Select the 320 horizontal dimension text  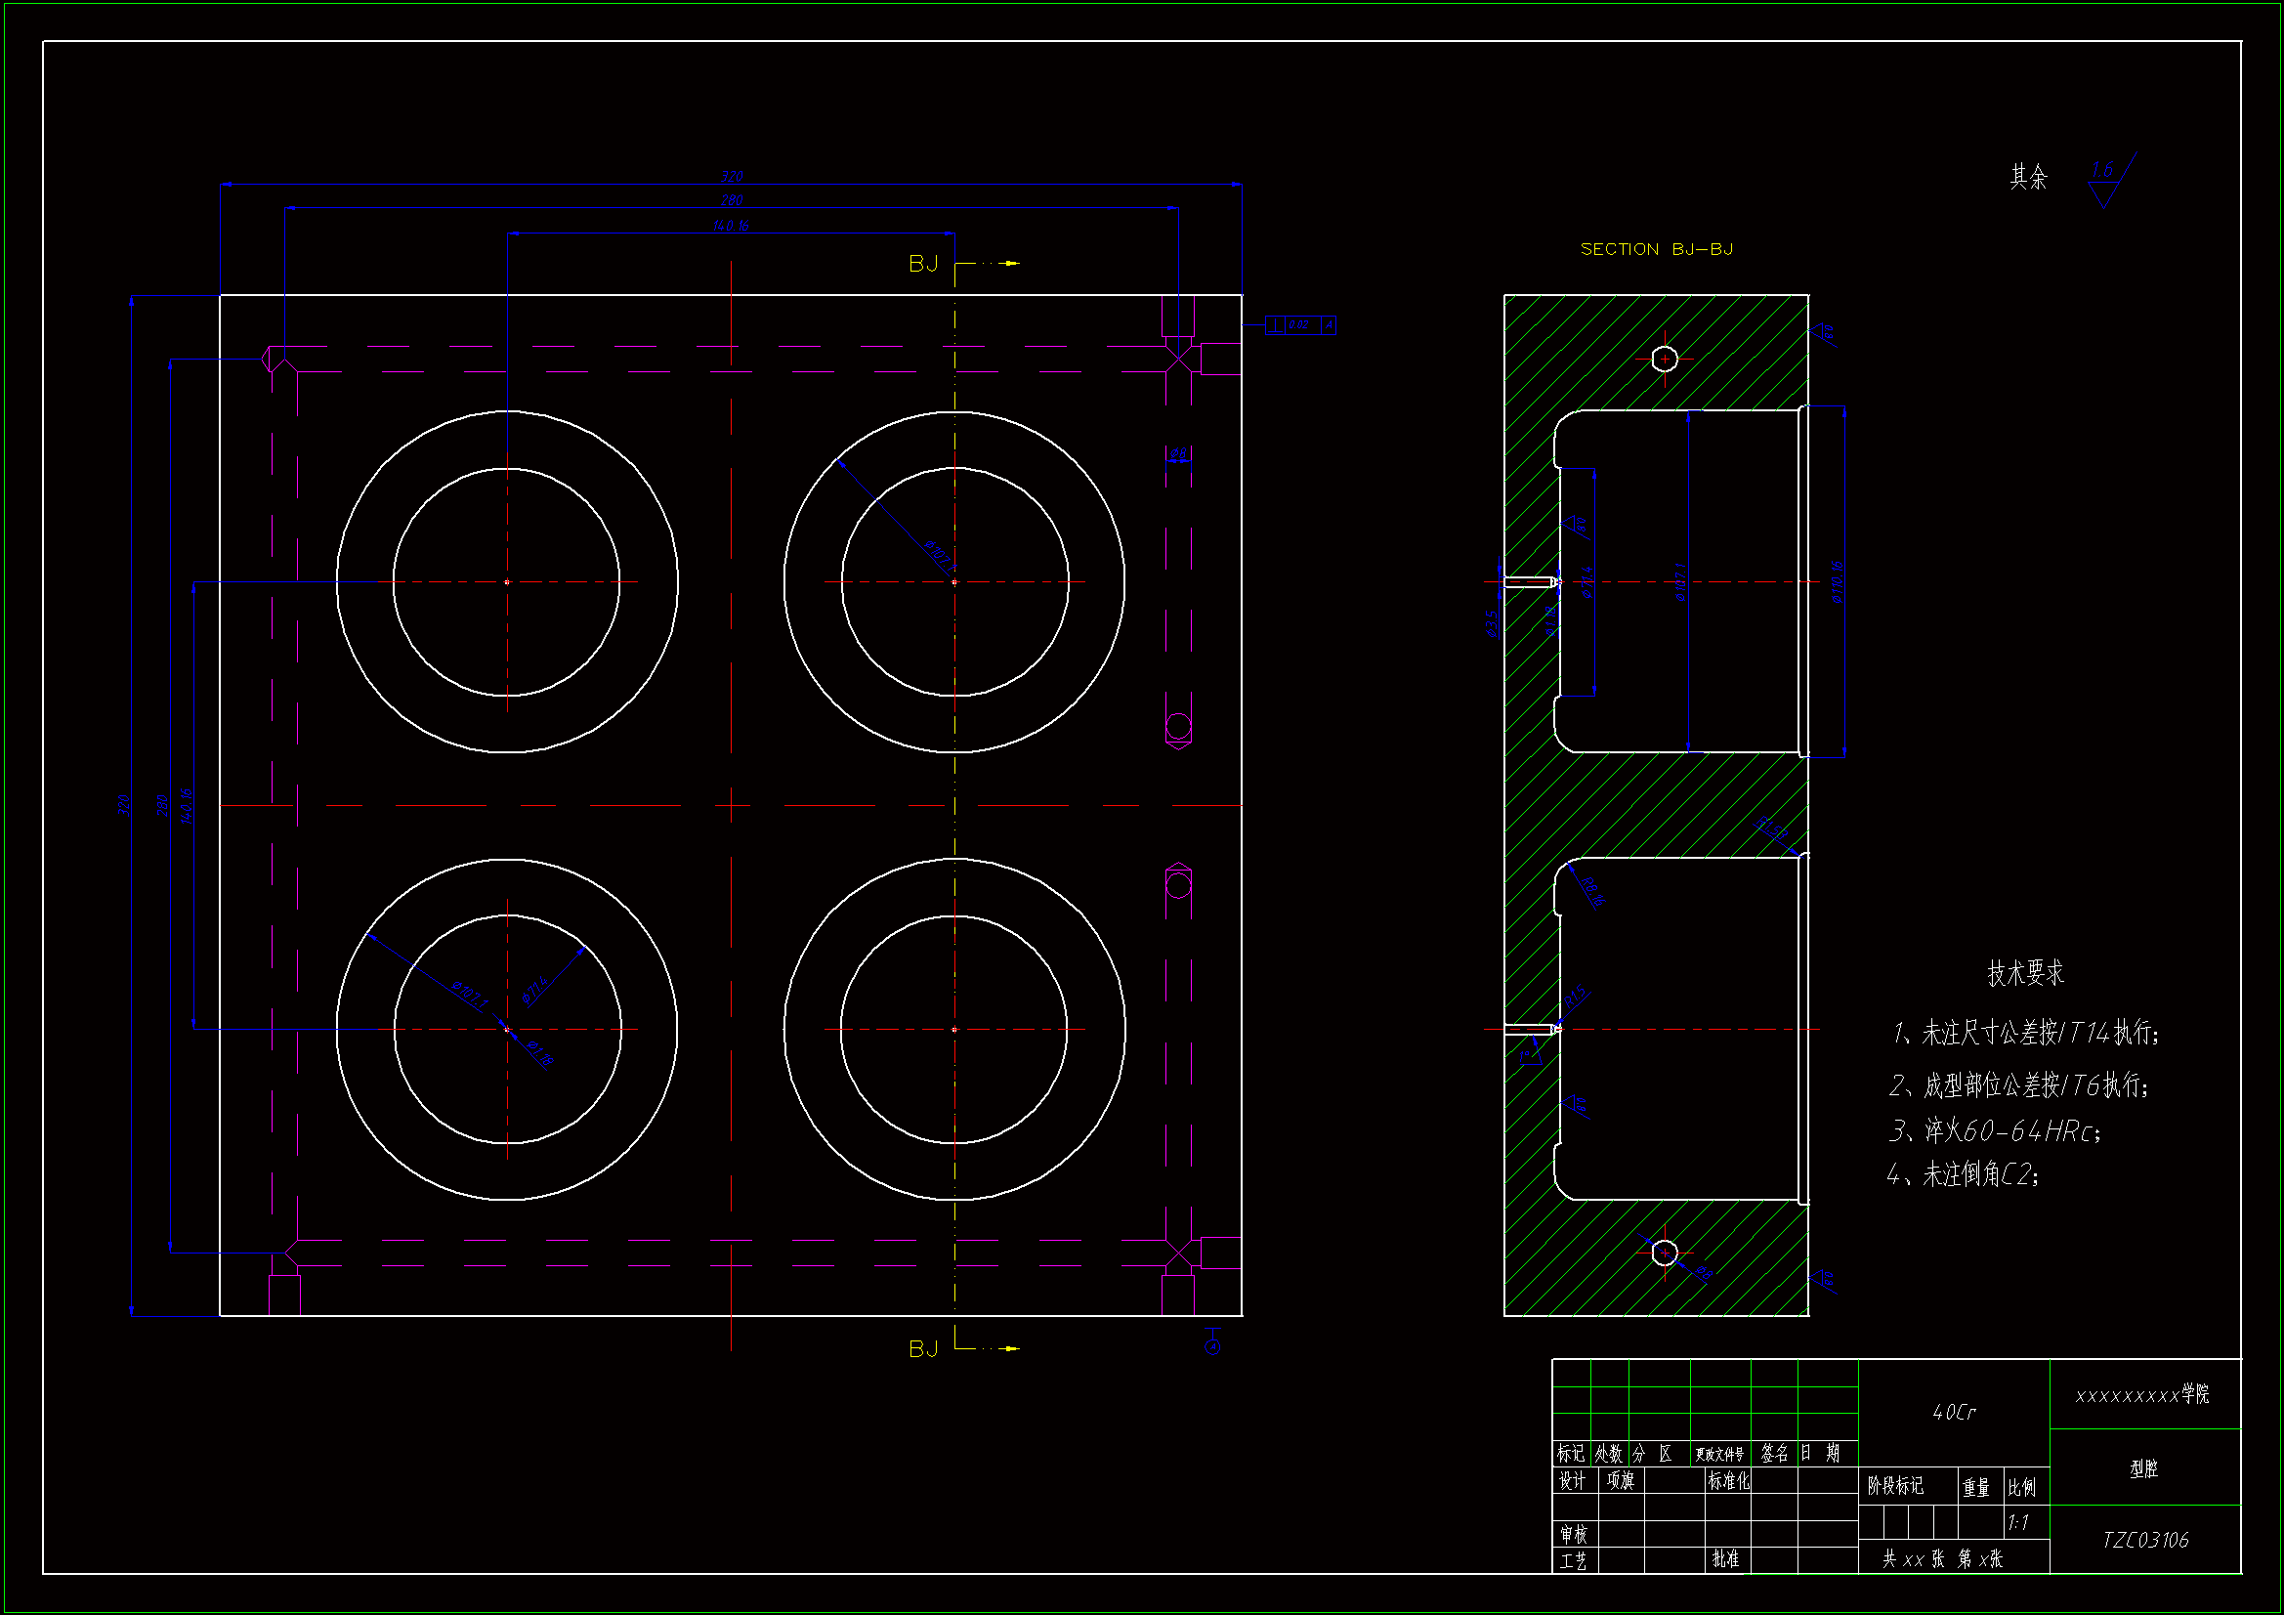tap(732, 176)
